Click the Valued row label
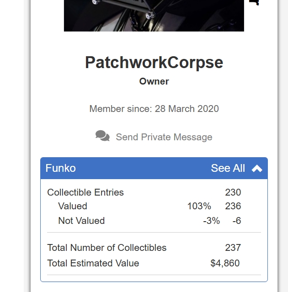Viewport: 288px width, 292px height. pyautogui.click(x=73, y=206)
